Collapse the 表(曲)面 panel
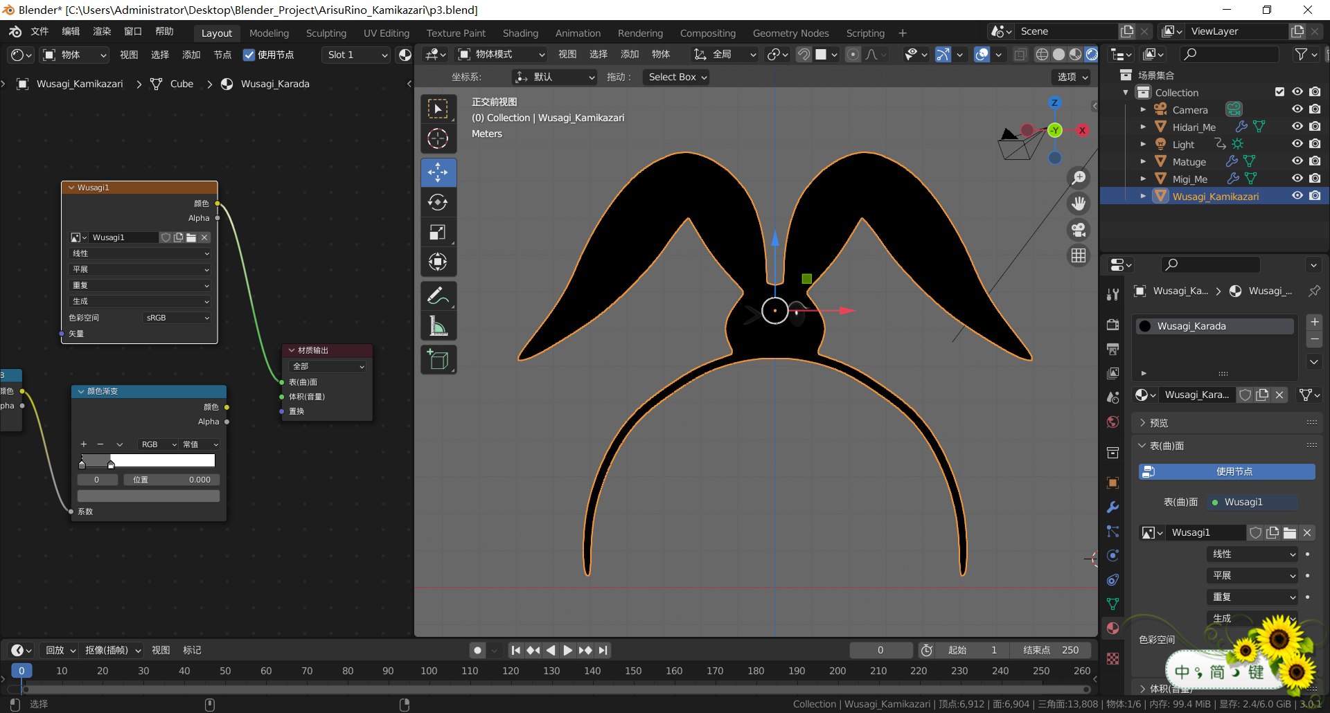The image size is (1330, 713). pos(1227,446)
